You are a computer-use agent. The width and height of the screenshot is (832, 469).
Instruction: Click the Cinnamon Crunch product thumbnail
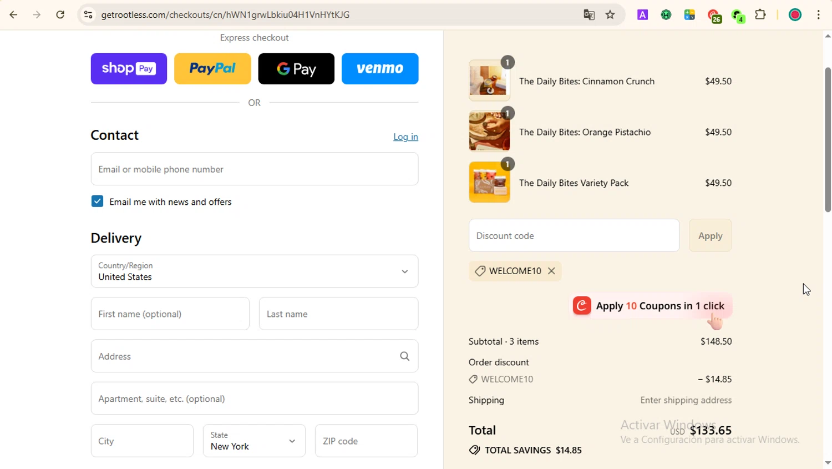point(489,80)
